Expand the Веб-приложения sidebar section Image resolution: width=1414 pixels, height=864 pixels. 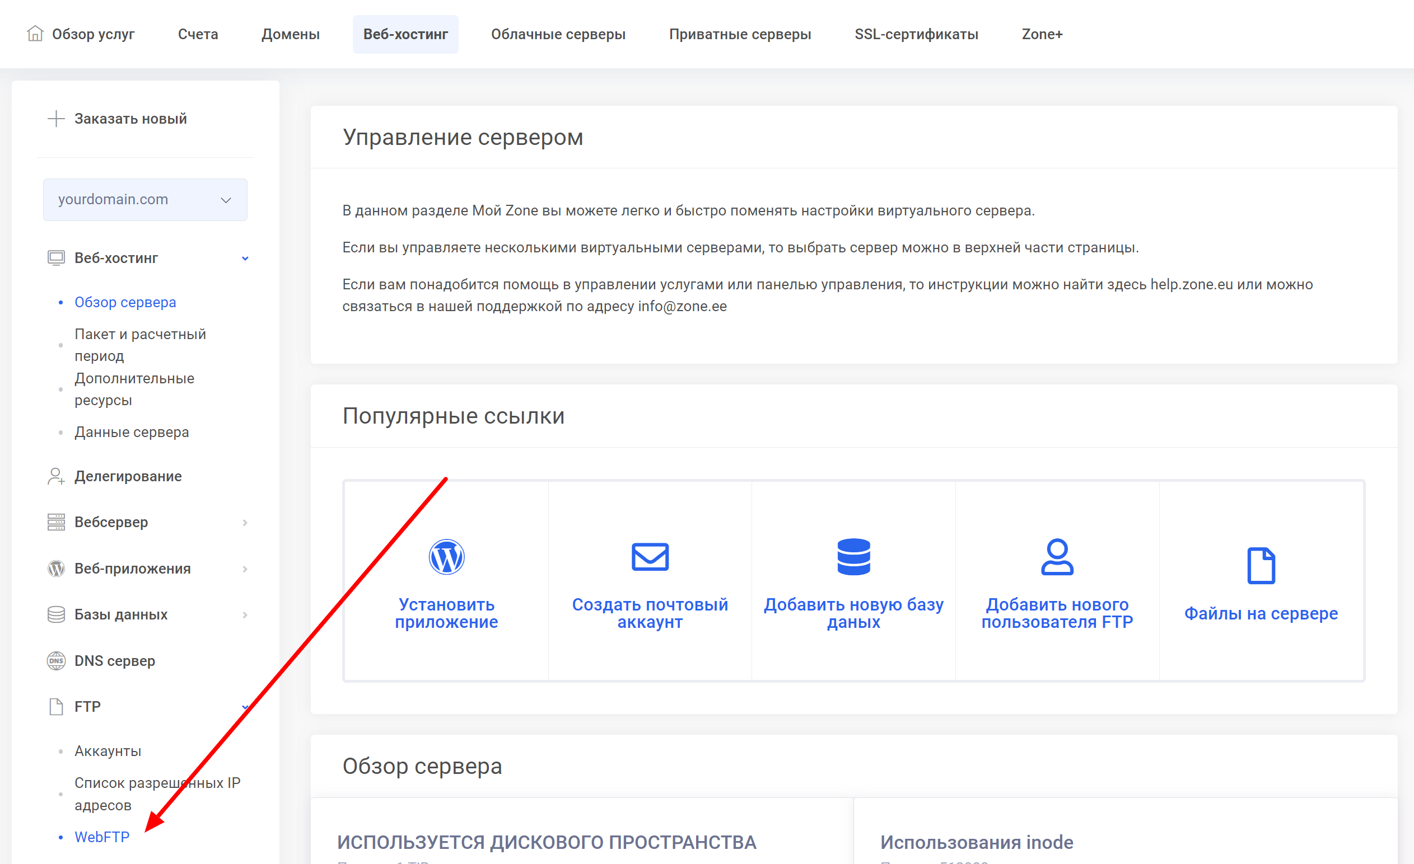coord(245,569)
